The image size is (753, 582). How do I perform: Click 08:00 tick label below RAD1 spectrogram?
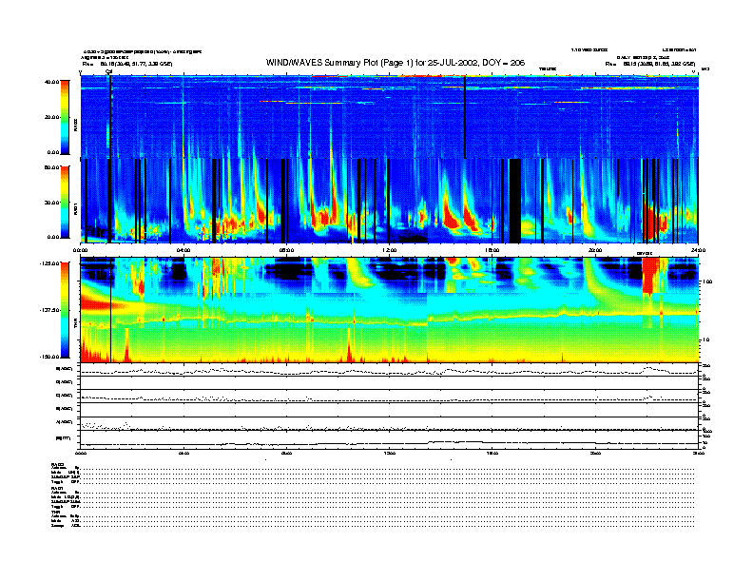(x=286, y=250)
